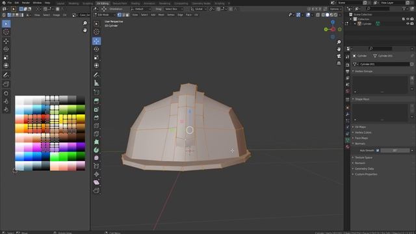Select the Poly Build tool
This screenshot has height=234, width=416.
pyautogui.click(x=97, y=142)
